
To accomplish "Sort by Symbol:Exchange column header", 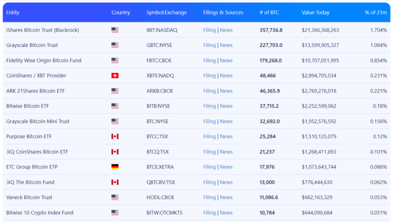I will tap(167, 12).
